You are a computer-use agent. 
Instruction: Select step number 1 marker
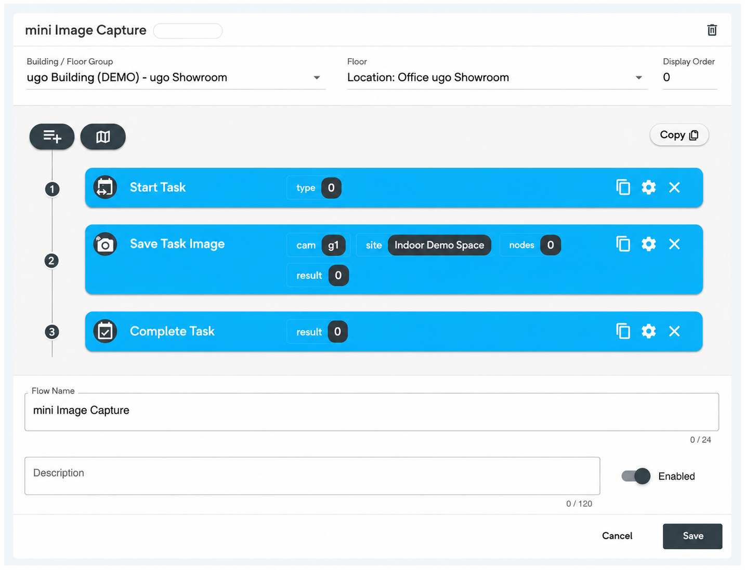(52, 189)
